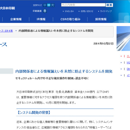Click the site search input field
The image size is (130, 130).
[83, 5]
